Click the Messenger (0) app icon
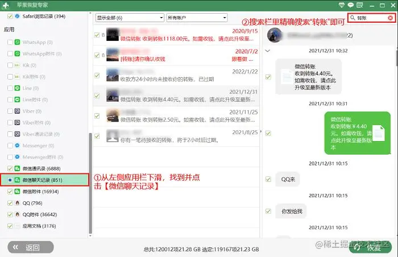The width and height of the screenshot is (398, 257). (17, 146)
